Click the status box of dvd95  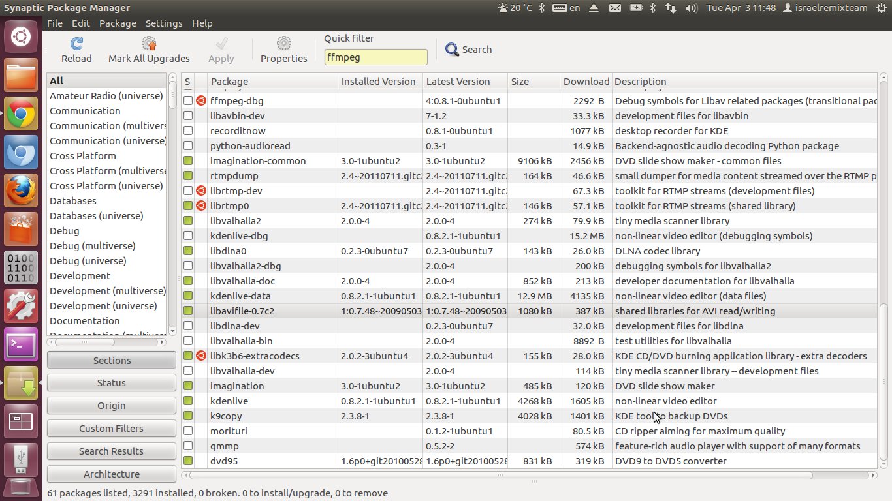tap(188, 461)
